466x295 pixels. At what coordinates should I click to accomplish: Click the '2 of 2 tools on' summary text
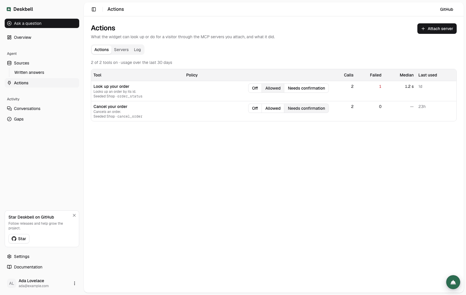[104, 62]
